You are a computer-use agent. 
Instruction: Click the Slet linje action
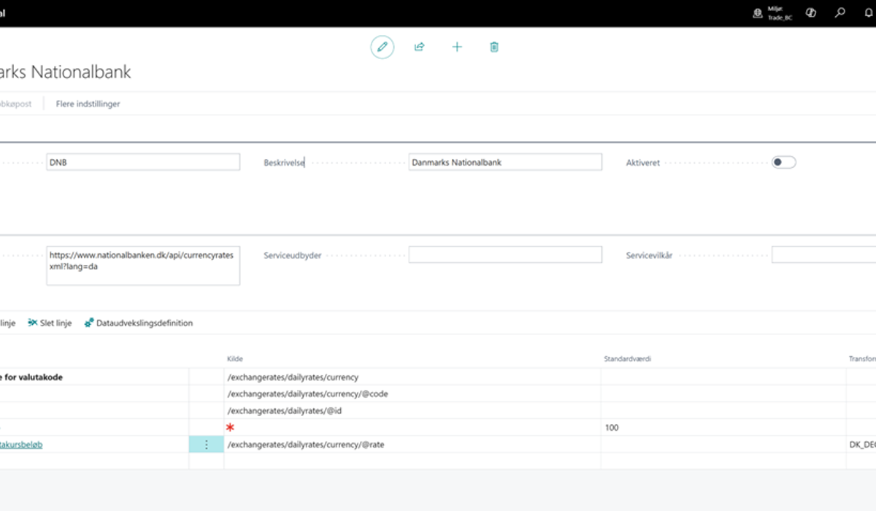[50, 323]
